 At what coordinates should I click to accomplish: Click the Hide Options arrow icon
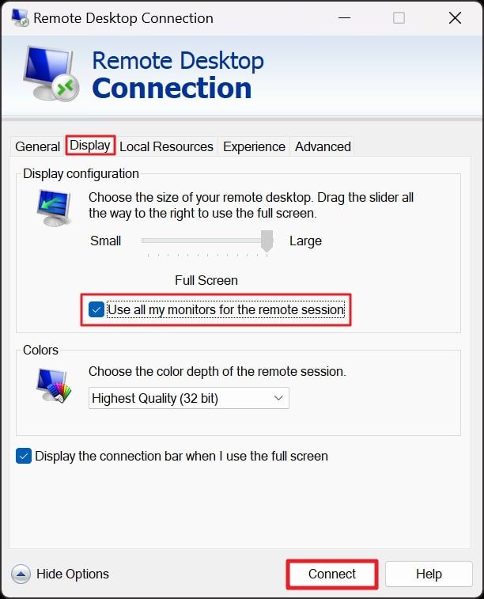pos(21,574)
